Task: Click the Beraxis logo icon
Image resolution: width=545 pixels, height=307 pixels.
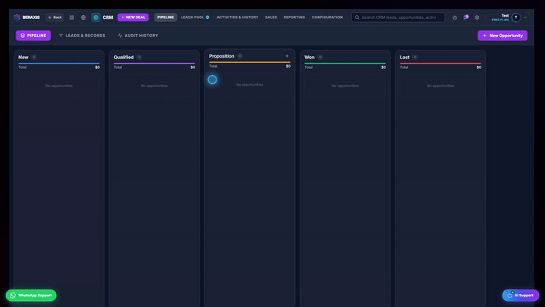Action: coord(17,17)
